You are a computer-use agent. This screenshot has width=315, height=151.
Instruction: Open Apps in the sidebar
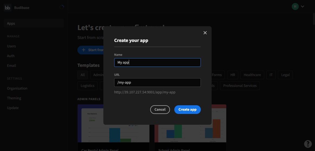click(11, 24)
